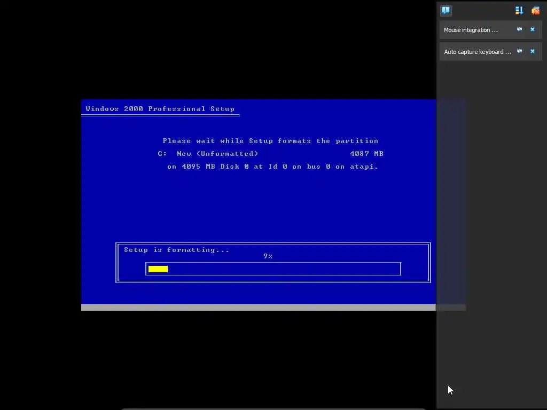Click the delete finished notifications icon
The width and height of the screenshot is (547, 410).
[x=535, y=11]
